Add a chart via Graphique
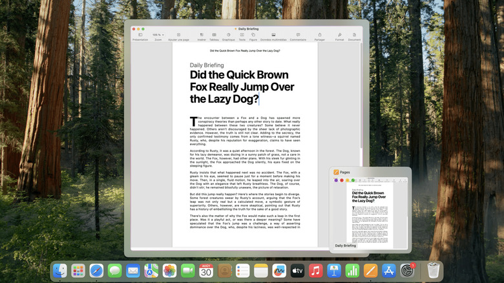The height and width of the screenshot is (283, 504). [229, 37]
